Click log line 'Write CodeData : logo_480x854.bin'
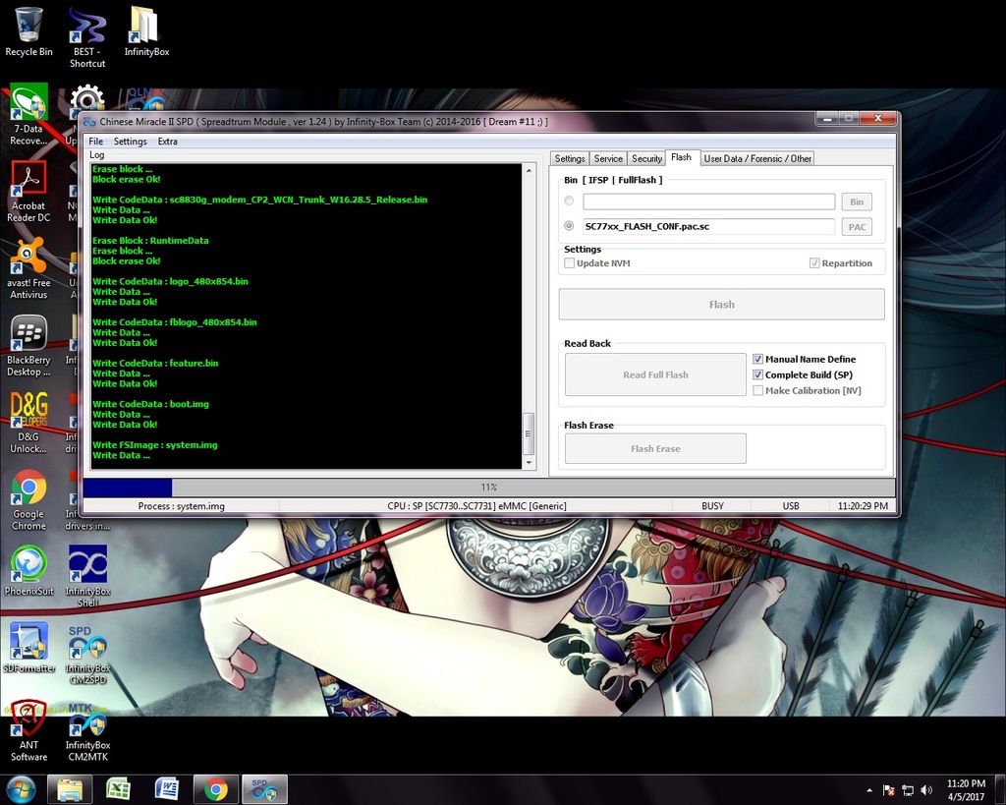 (x=170, y=281)
